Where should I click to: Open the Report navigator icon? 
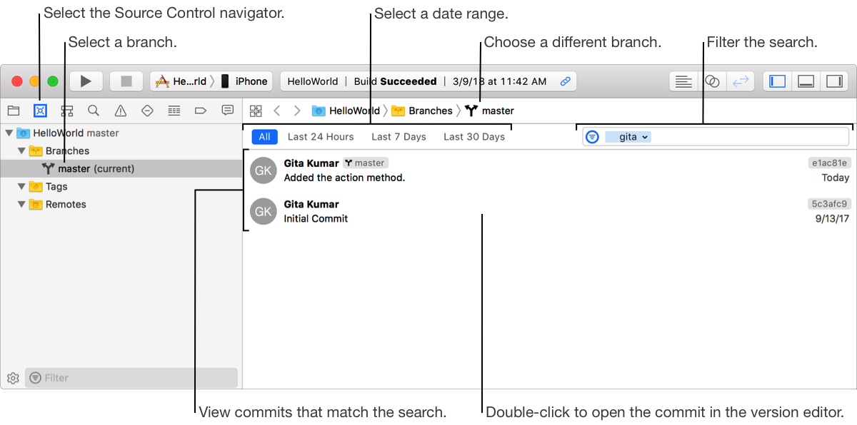[228, 111]
